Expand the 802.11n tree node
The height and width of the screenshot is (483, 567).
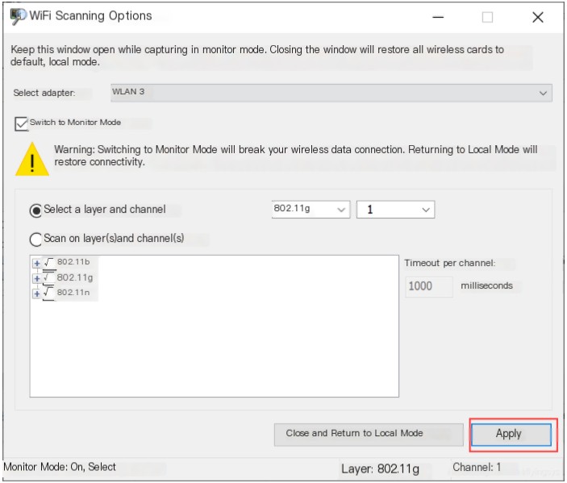36,294
